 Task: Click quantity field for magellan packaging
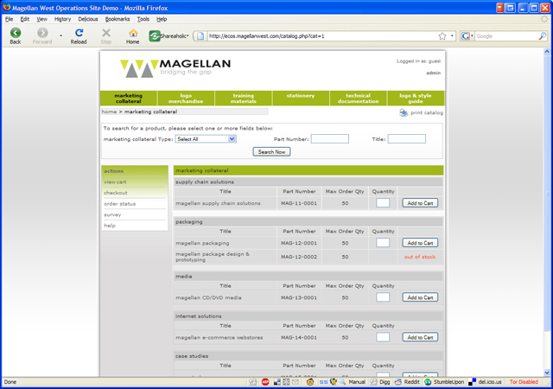pos(383,243)
